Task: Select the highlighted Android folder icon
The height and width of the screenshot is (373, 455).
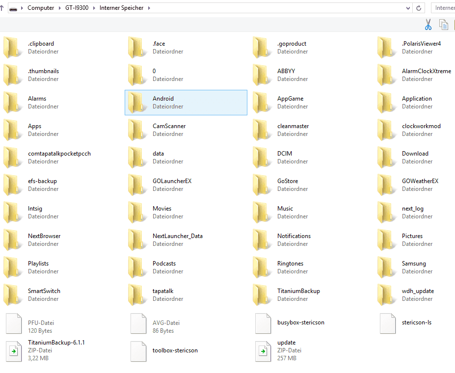Action: [137, 103]
